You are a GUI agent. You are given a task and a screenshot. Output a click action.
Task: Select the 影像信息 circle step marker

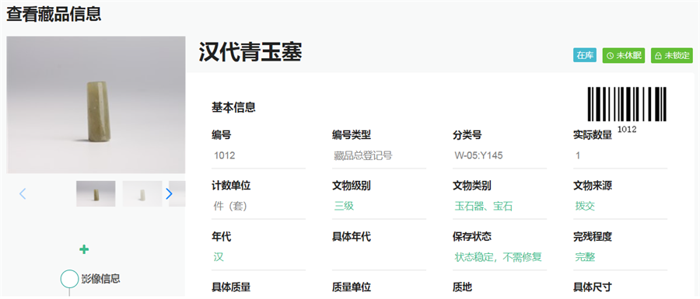pos(69,279)
